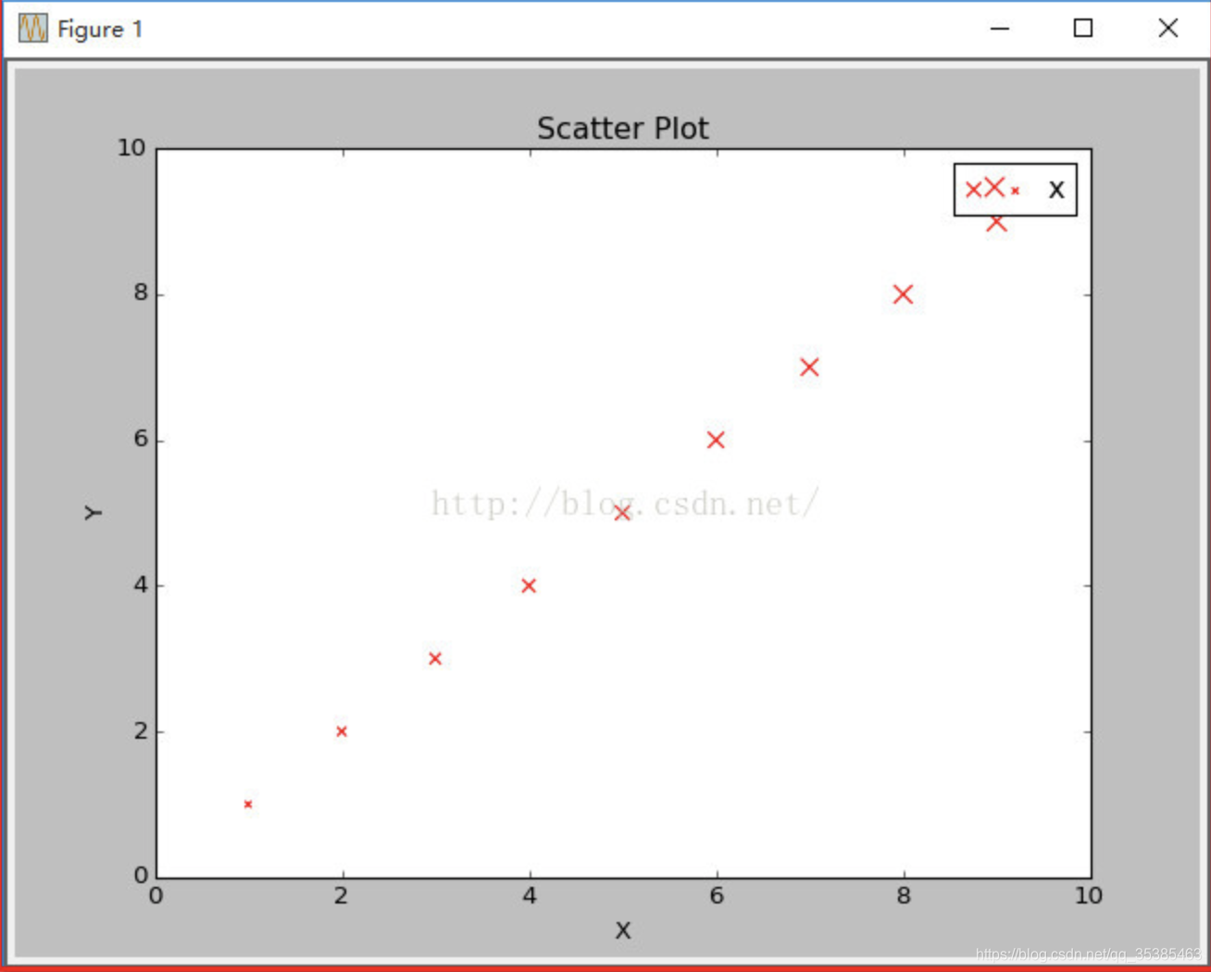Click the y-axis tick label 4
The image size is (1211, 972).
(141, 585)
